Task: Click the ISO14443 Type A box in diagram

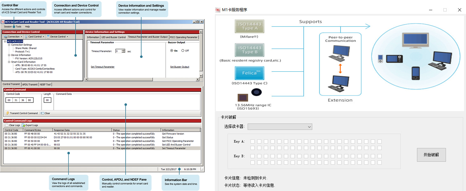Action: pos(249,26)
